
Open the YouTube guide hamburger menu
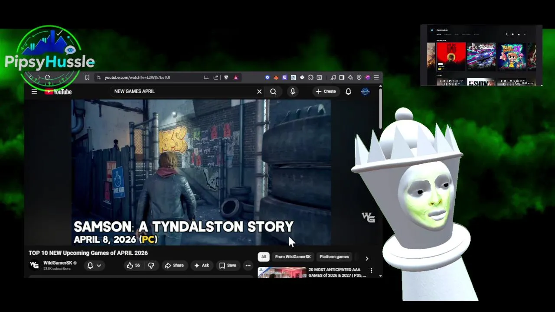[x=34, y=91]
